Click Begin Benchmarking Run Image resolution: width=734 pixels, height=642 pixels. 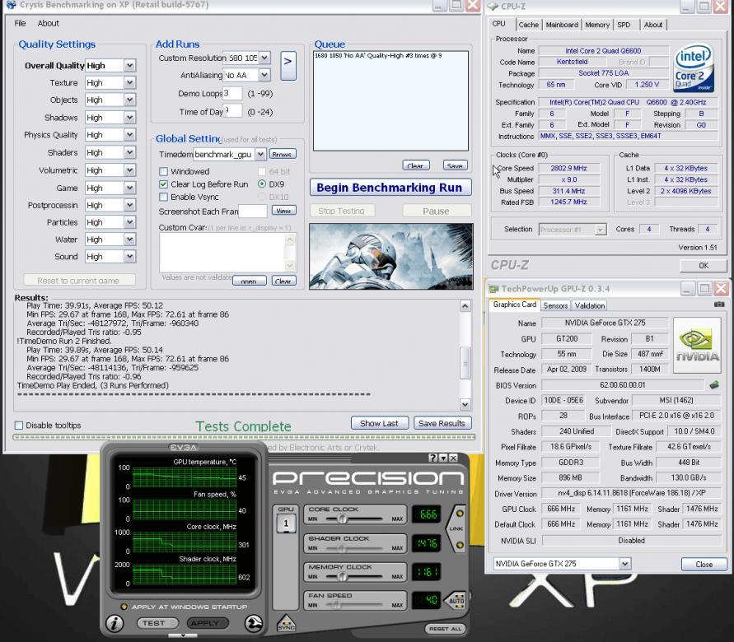pyautogui.click(x=390, y=188)
